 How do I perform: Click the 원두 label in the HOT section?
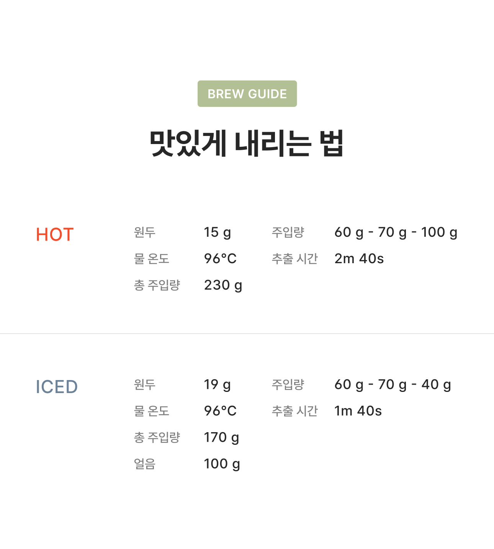click(144, 232)
